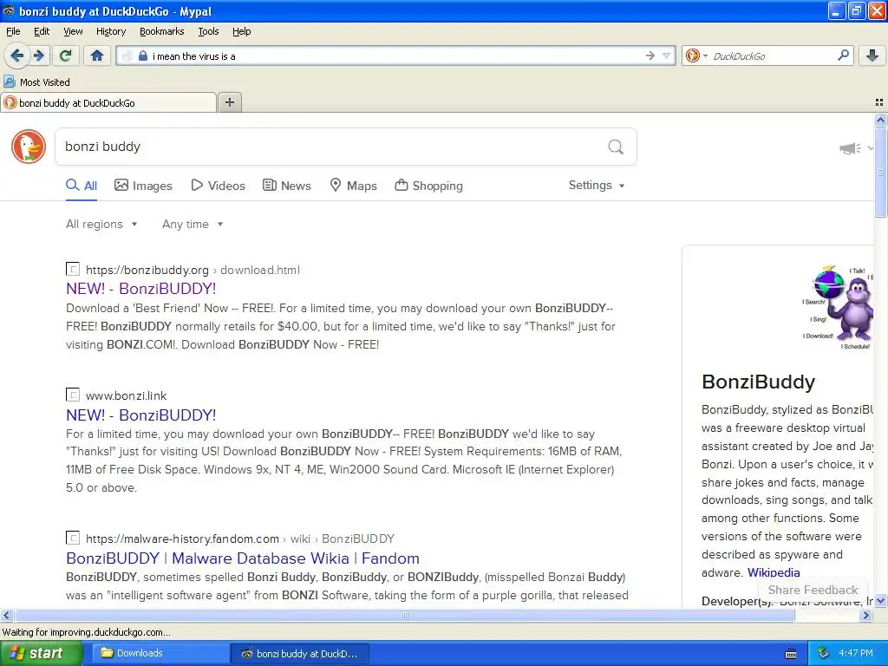Click the Go arrow in address bar
The width and height of the screenshot is (888, 666).
[x=650, y=55]
